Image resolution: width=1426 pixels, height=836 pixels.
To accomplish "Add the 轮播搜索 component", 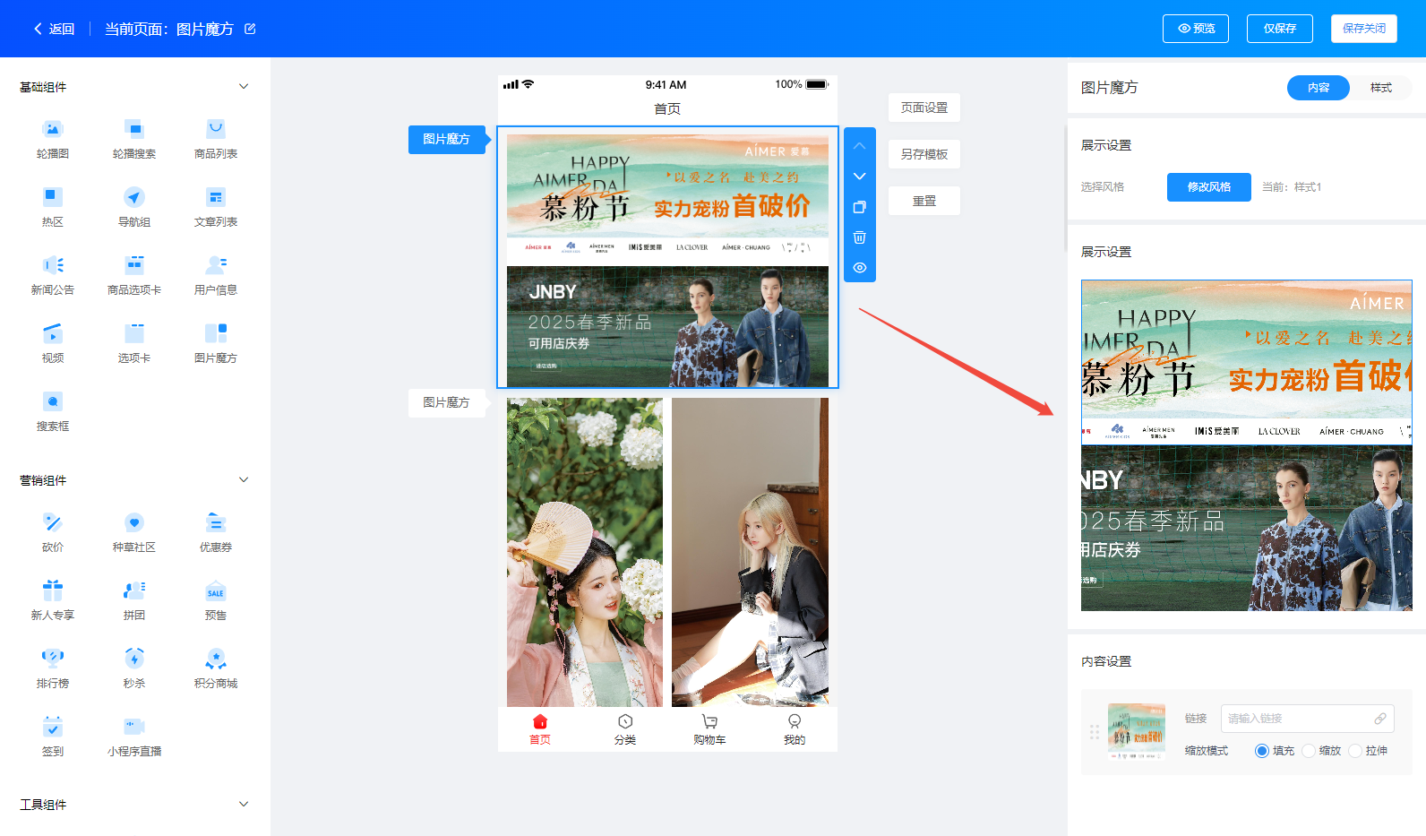I will [134, 140].
